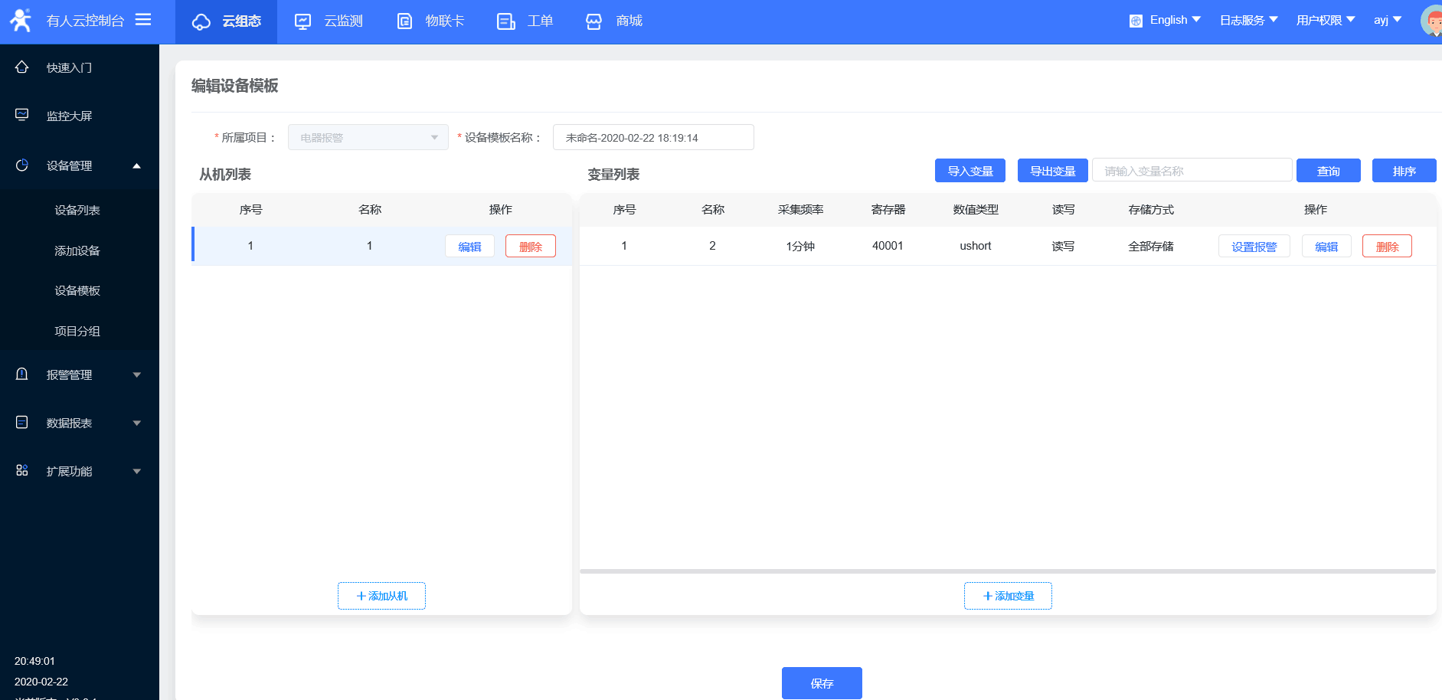
Task: Select 设备模板 in the sidebar
Action: tap(77, 291)
